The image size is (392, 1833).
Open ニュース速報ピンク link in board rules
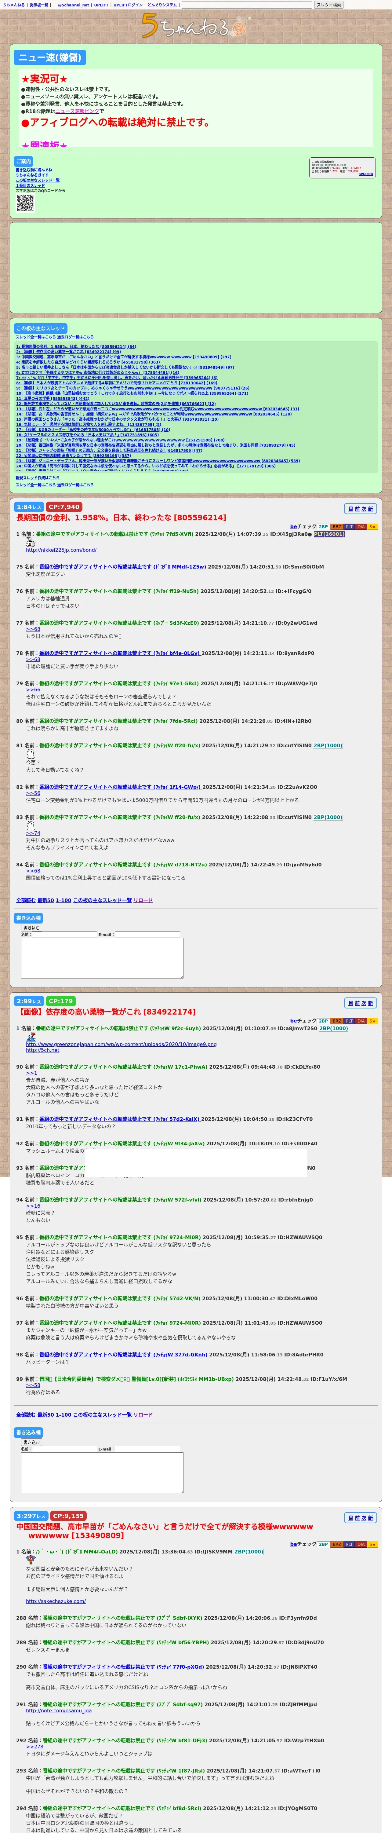(78, 111)
